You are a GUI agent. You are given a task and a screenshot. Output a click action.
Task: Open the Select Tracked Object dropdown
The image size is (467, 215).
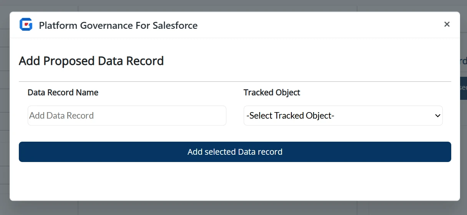tap(338, 116)
